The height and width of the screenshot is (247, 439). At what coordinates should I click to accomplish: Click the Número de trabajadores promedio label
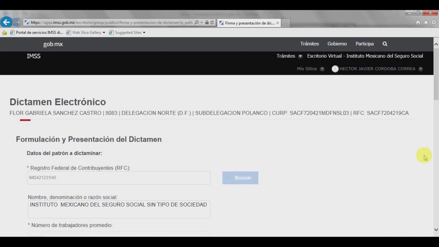[x=72, y=225]
